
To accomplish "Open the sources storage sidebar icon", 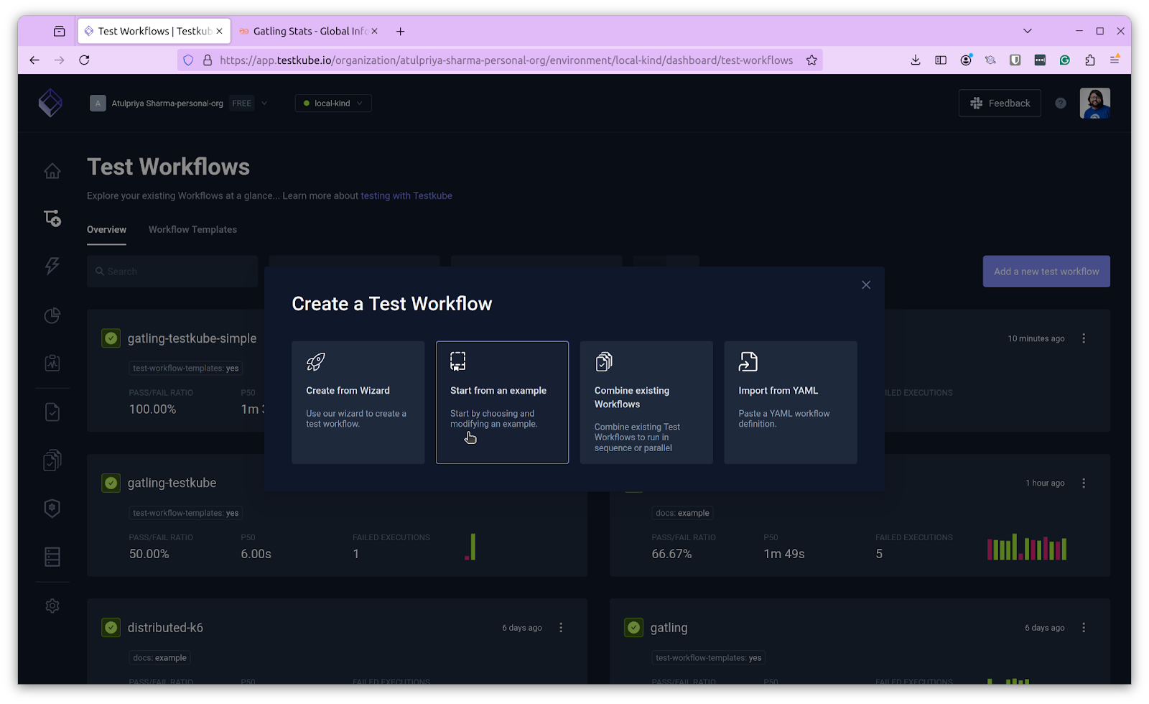I will point(52,557).
